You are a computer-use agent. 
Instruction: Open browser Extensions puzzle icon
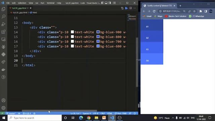pos(201,11)
